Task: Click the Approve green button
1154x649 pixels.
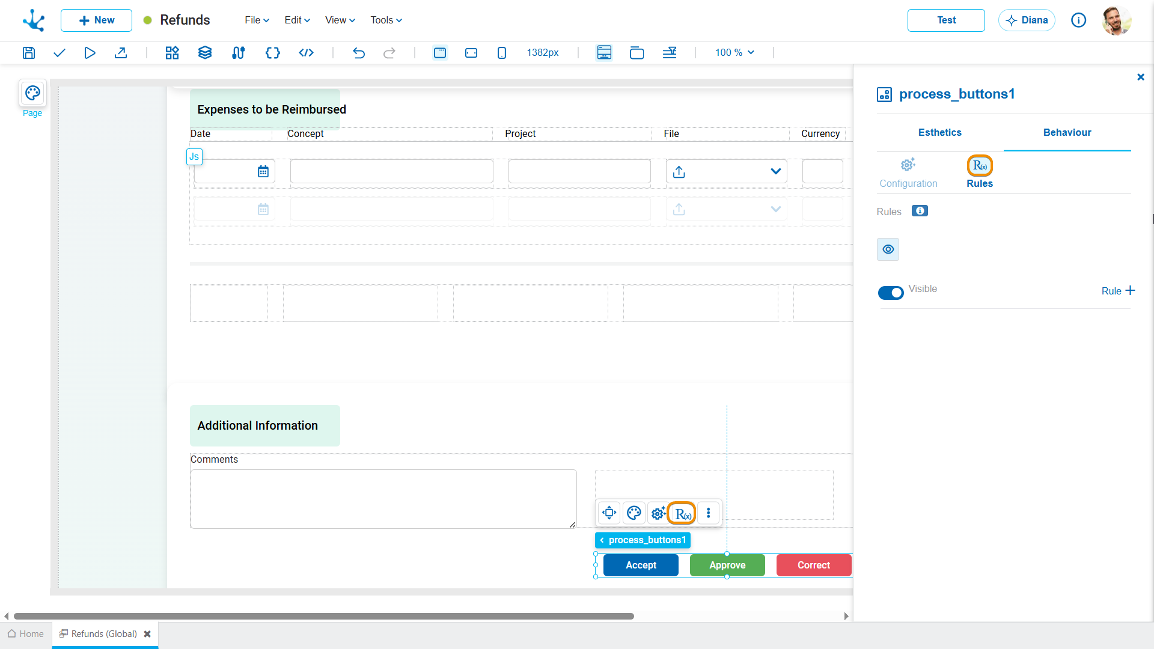Action: (x=727, y=565)
